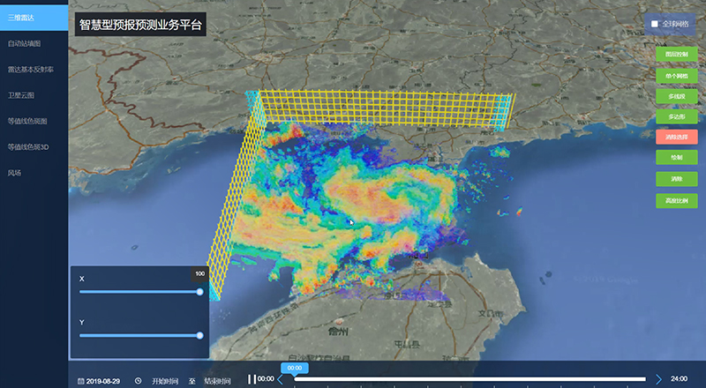This screenshot has height=388, width=706.
Task: Open the 图层控制 layer control
Action: click(677, 54)
